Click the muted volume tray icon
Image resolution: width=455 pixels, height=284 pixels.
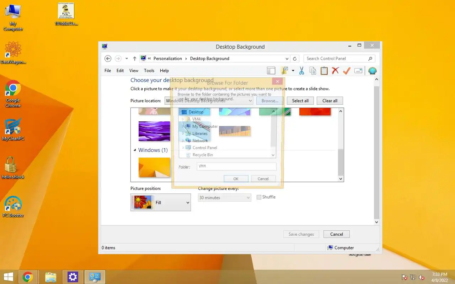coord(422,277)
